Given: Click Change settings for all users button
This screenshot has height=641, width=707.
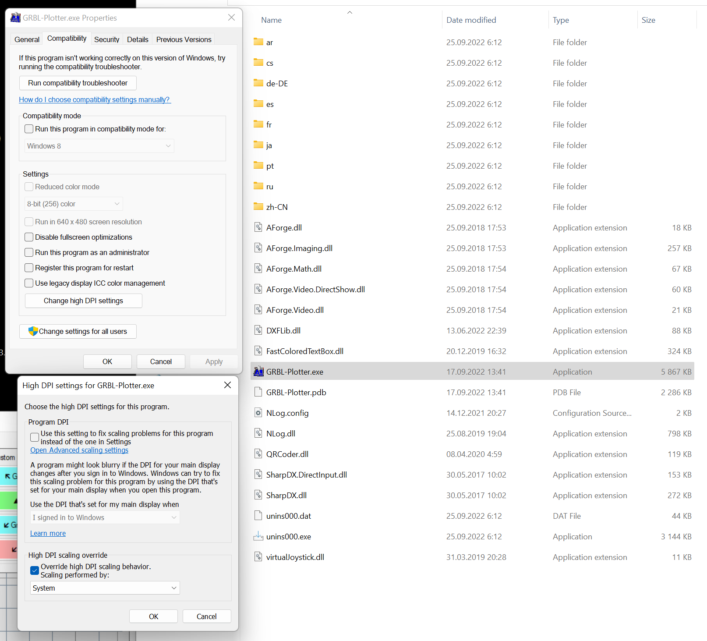Looking at the screenshot, I should tap(78, 332).
